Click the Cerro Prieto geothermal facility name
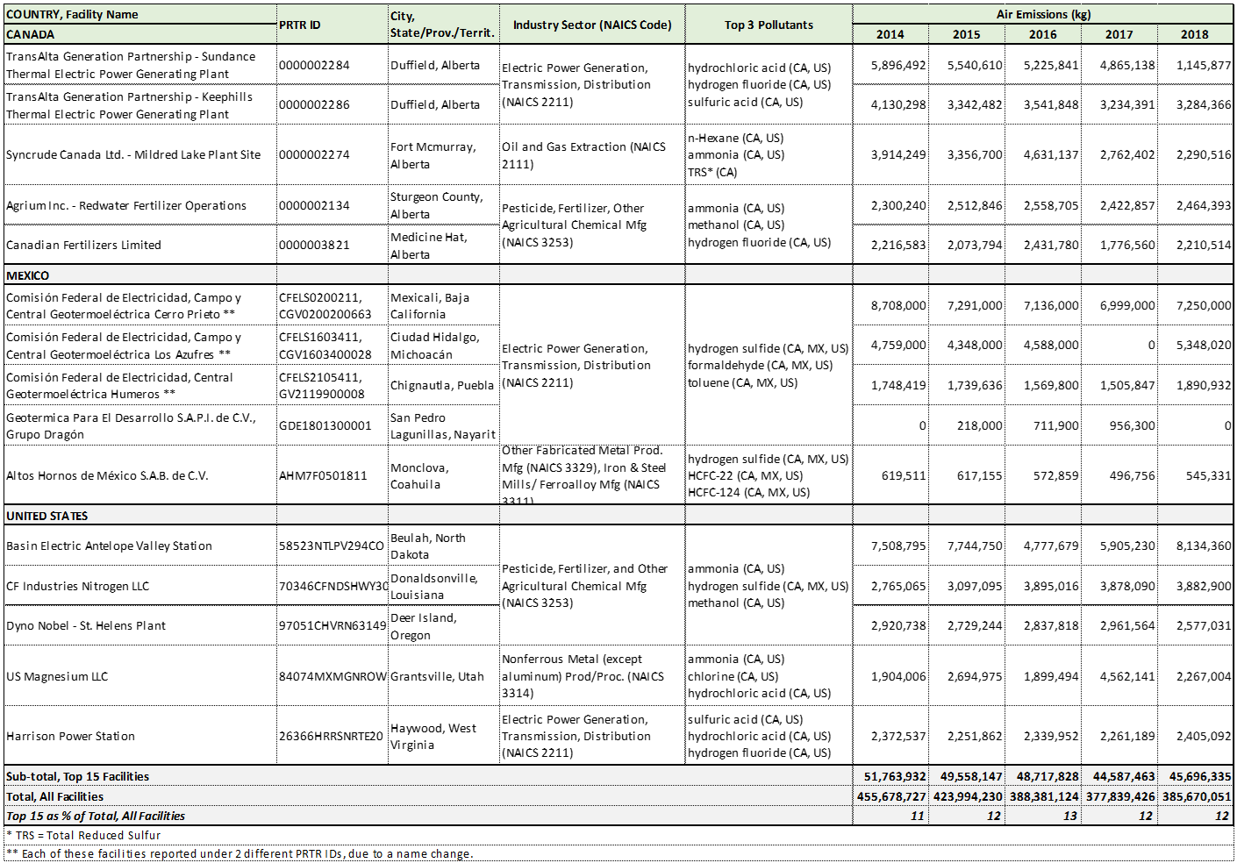 click(124, 306)
